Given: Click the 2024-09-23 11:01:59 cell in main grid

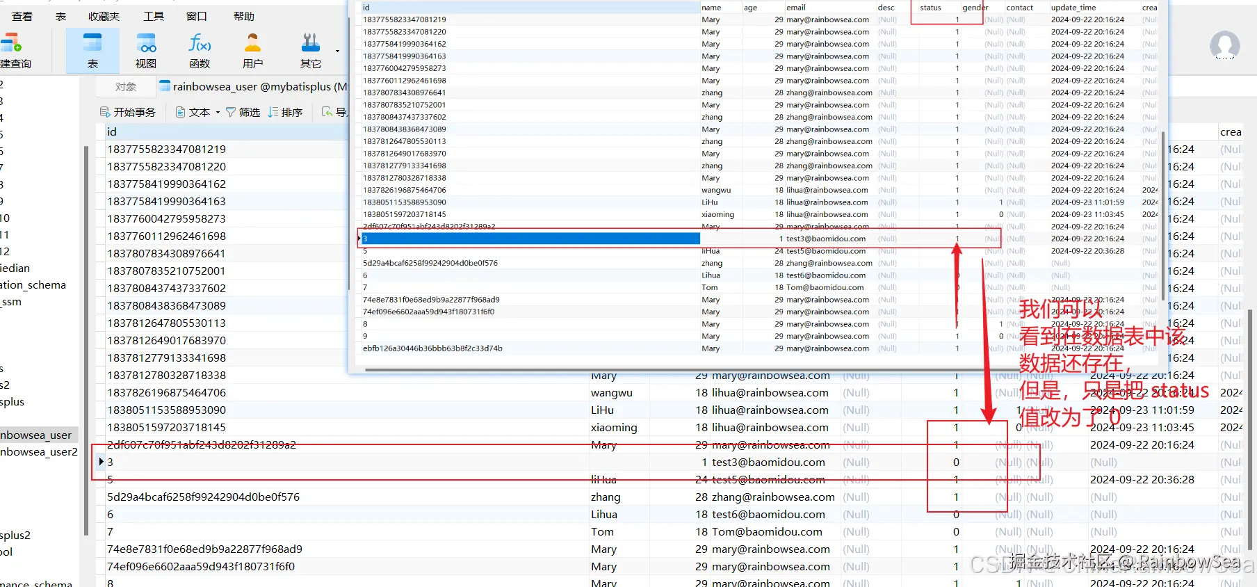Looking at the screenshot, I should coord(1142,410).
